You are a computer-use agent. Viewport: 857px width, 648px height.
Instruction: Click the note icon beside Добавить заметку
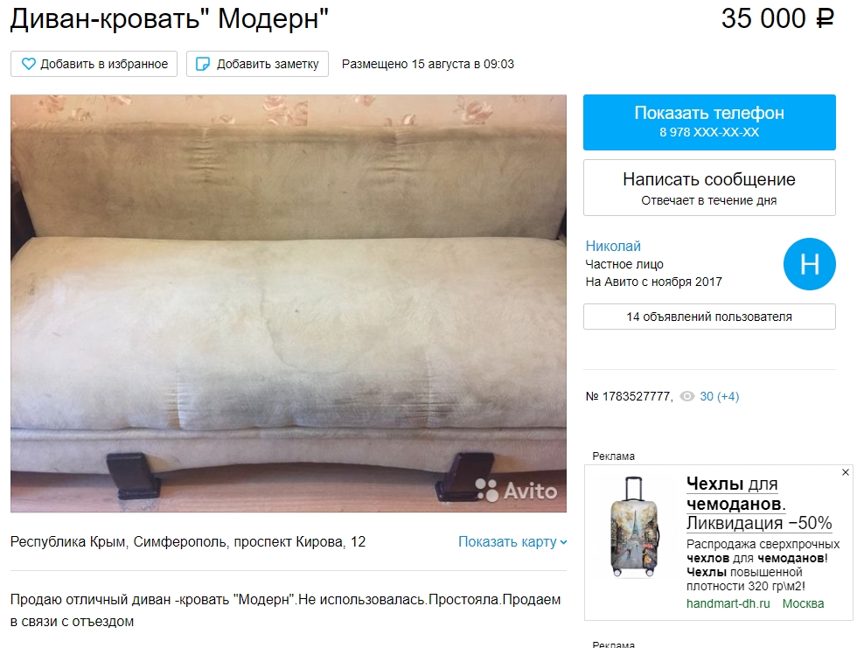point(203,64)
